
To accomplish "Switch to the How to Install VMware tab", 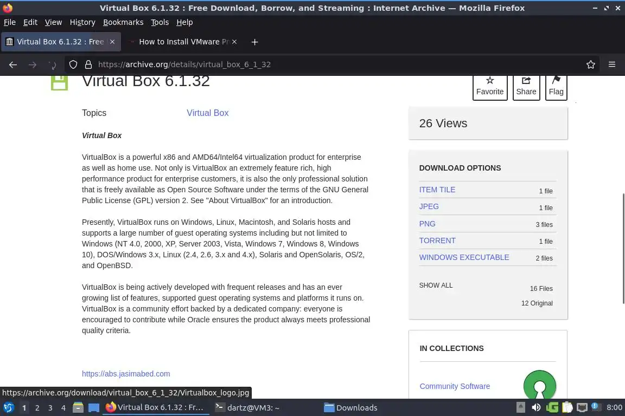I will (182, 42).
